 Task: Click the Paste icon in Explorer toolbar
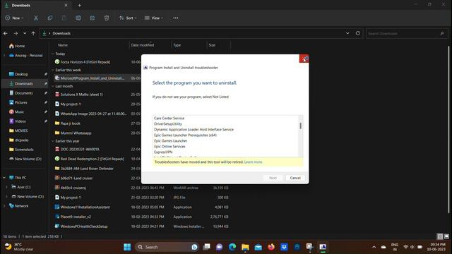(64, 18)
